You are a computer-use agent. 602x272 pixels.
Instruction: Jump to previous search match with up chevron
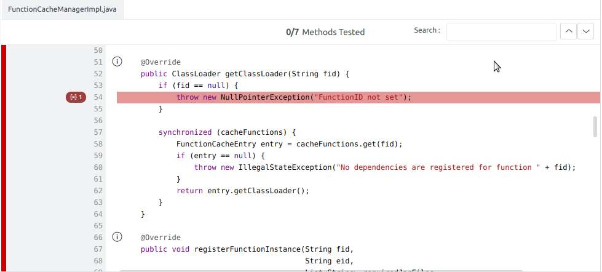click(569, 31)
